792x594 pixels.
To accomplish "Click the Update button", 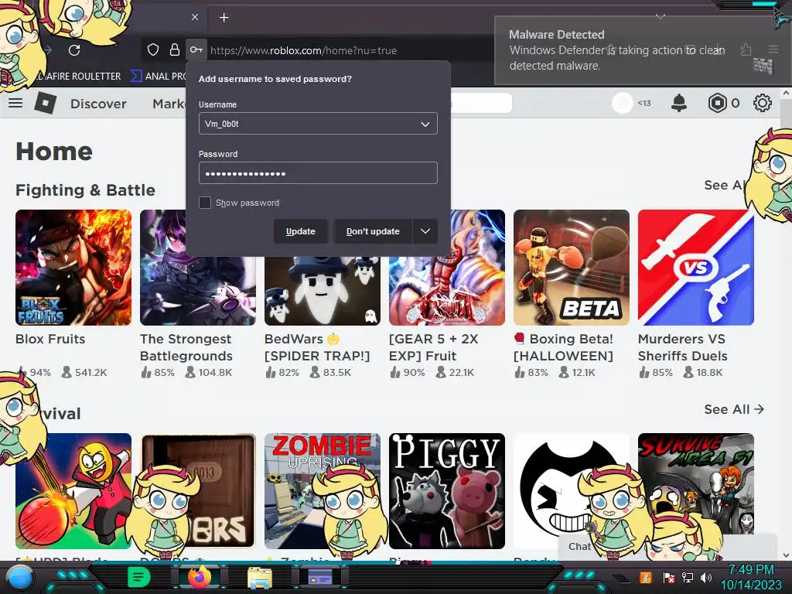I will 301,231.
